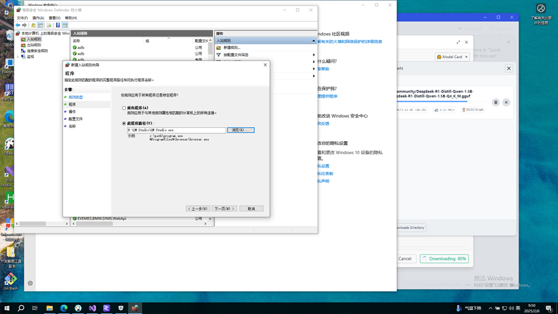The image size is (558, 314).
Task: Open the 帮助(H) menu
Action: click(x=71, y=18)
